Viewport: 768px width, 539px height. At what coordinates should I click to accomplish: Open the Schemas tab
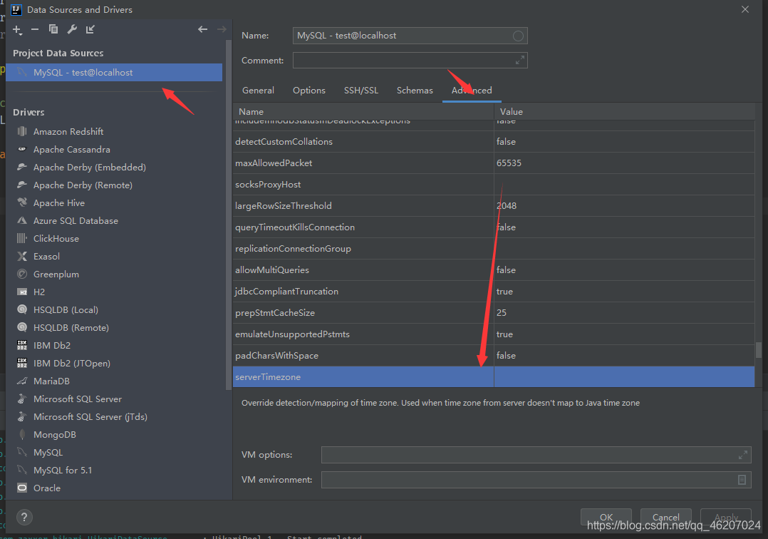(x=415, y=91)
